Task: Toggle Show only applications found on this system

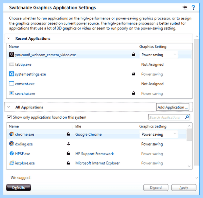Action: (x=9, y=117)
